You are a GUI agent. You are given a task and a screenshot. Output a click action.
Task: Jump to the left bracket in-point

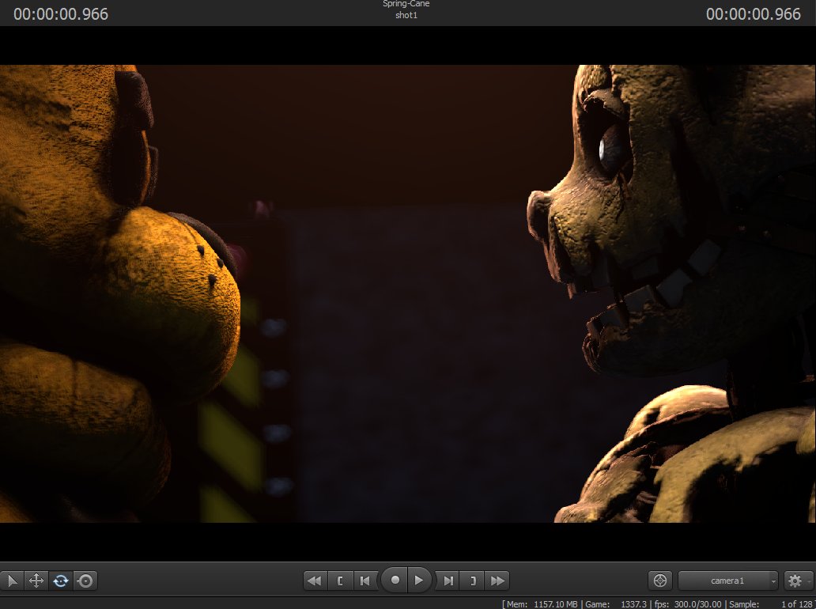(340, 581)
